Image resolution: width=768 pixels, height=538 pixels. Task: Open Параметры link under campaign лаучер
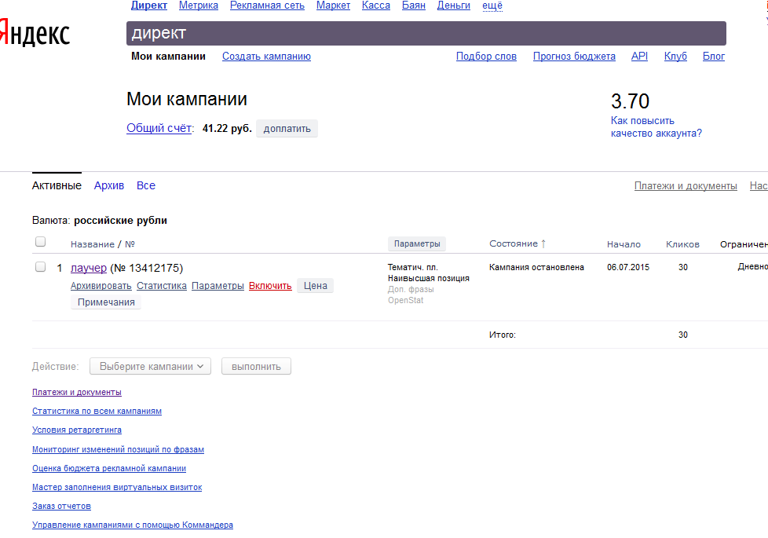click(218, 286)
